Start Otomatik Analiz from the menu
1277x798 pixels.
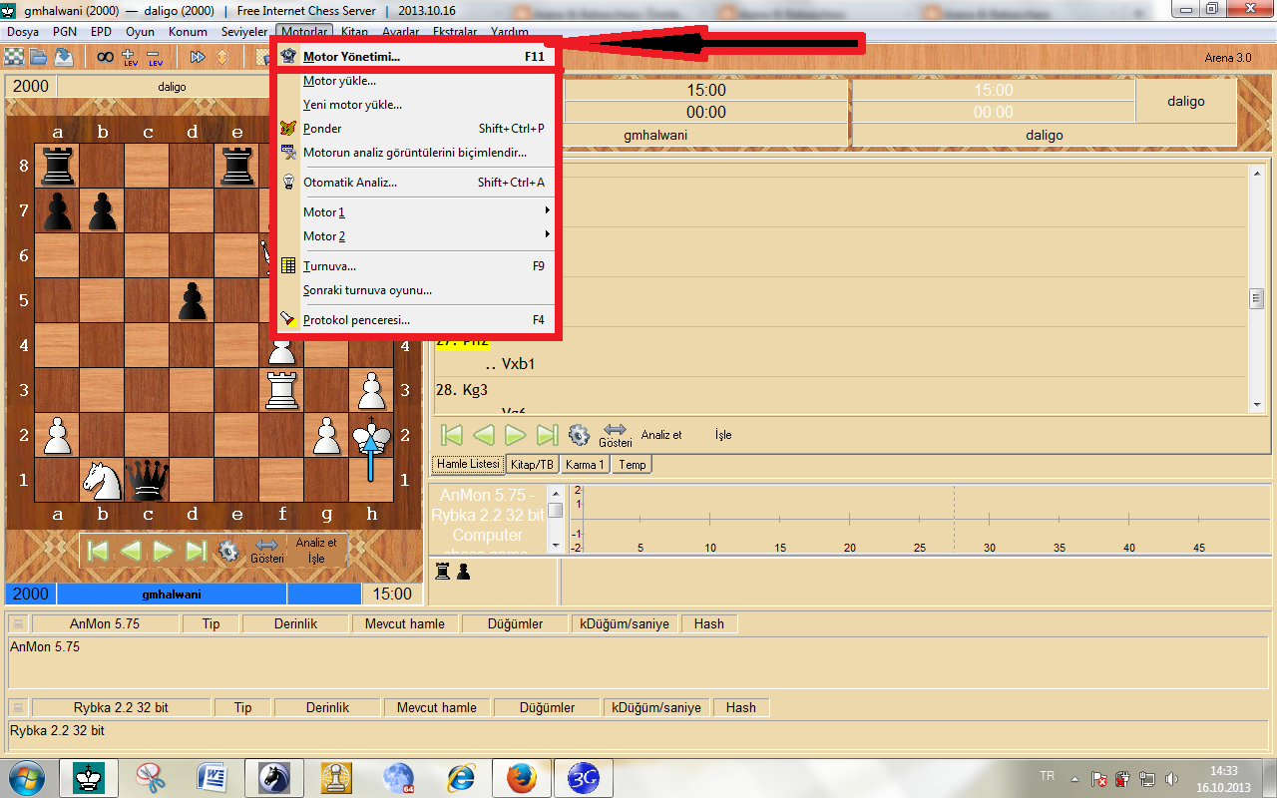click(x=414, y=183)
